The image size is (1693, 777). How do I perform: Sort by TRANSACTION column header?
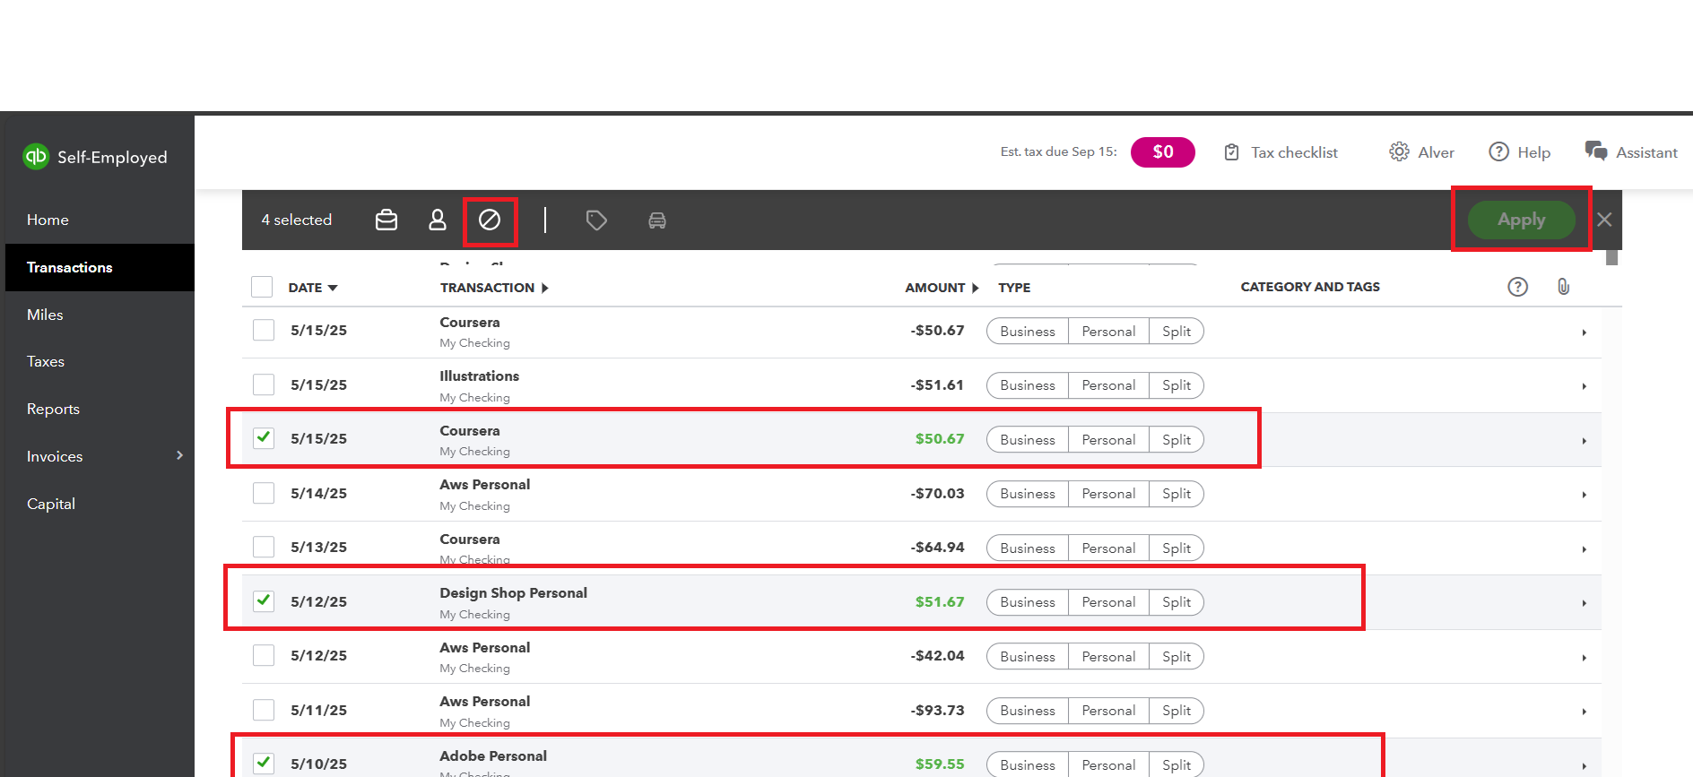(494, 288)
